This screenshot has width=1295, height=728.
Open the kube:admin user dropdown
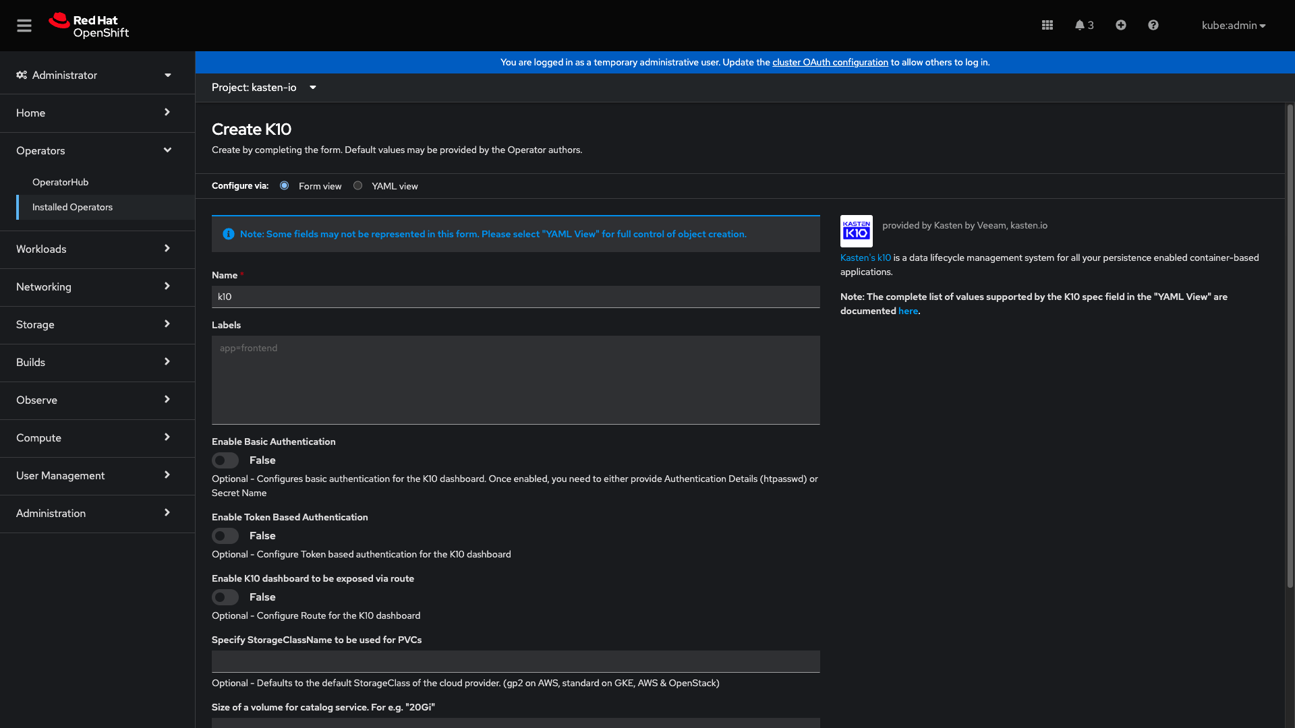[x=1234, y=26]
